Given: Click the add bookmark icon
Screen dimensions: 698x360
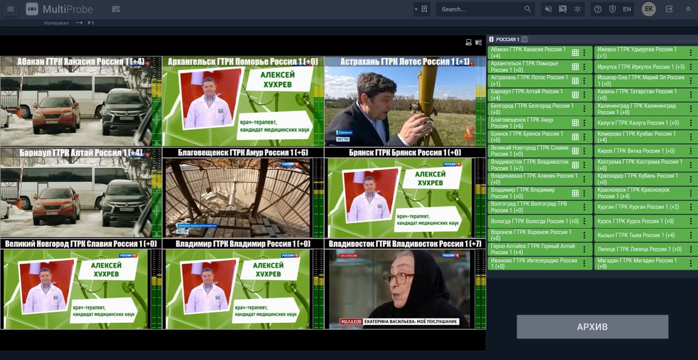Looking at the screenshot, I should click(x=425, y=9).
